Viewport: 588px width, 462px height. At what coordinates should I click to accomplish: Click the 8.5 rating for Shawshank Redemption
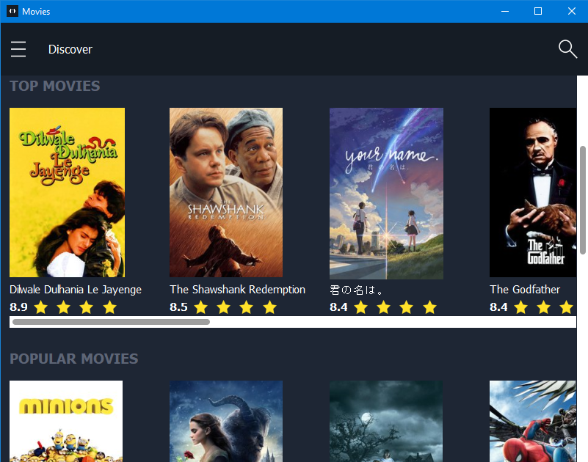[x=178, y=307]
